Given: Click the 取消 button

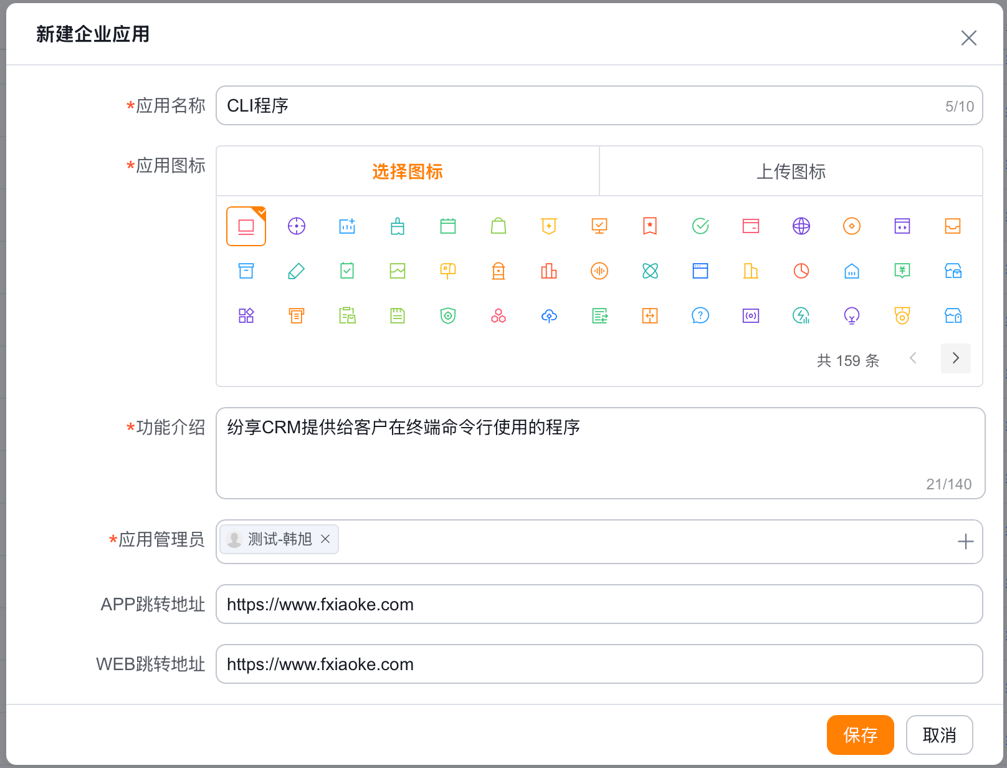Looking at the screenshot, I should [x=940, y=735].
